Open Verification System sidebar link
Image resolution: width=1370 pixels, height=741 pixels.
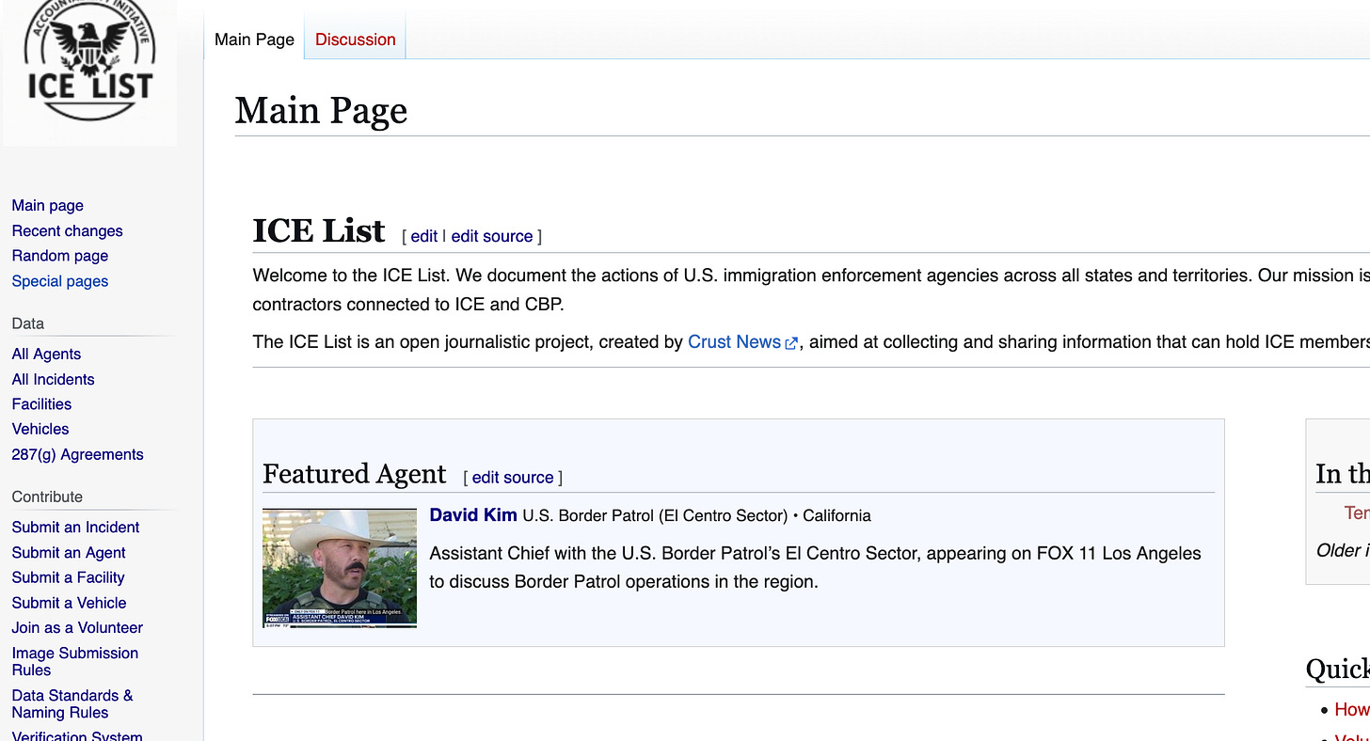pyautogui.click(x=77, y=736)
